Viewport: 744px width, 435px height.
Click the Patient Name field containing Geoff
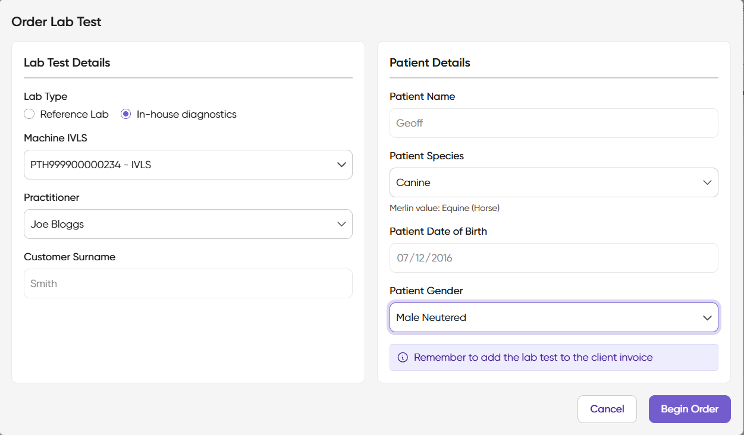click(x=553, y=123)
